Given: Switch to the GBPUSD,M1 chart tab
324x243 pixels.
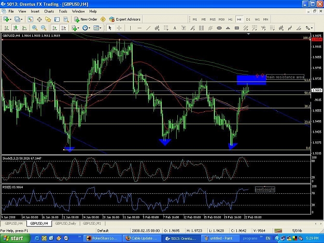Looking at the screenshot, I should [x=92, y=223].
